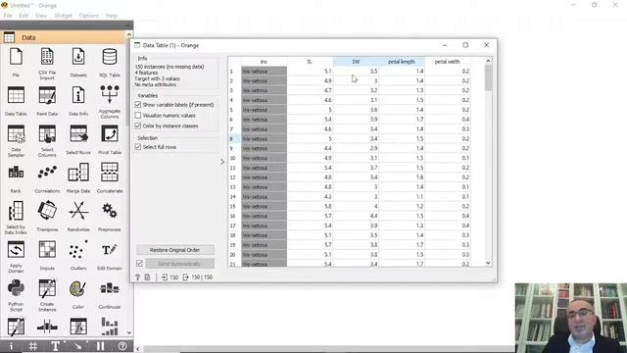
Task: Open the Help menu
Action: point(112,16)
